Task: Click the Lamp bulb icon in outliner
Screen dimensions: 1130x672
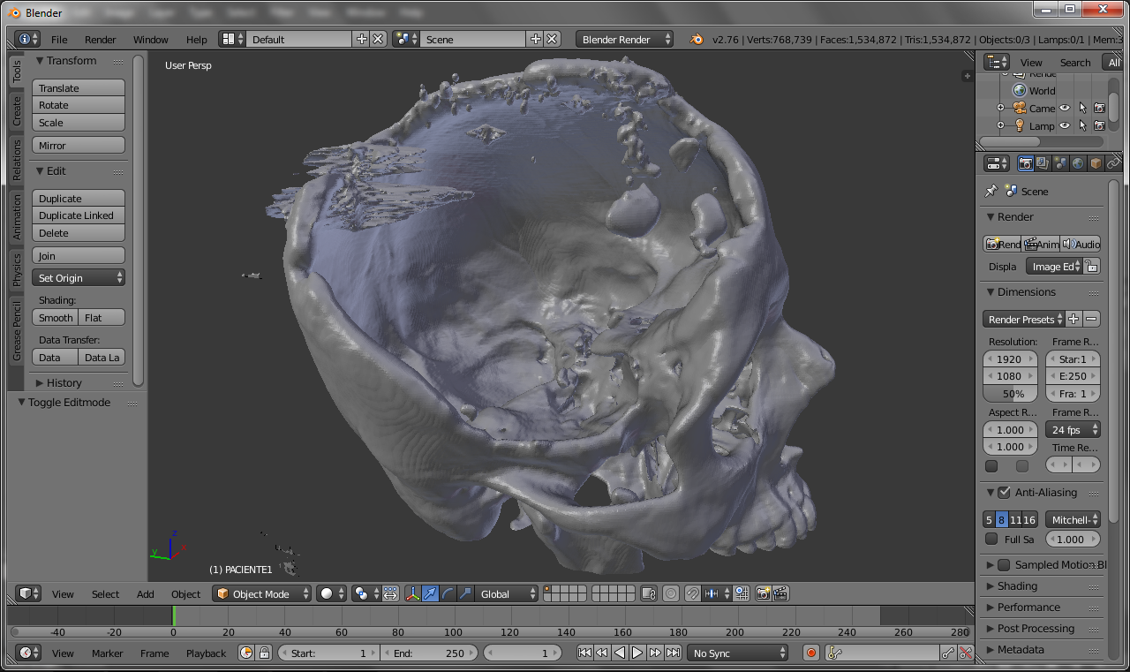Action: pos(1020,125)
